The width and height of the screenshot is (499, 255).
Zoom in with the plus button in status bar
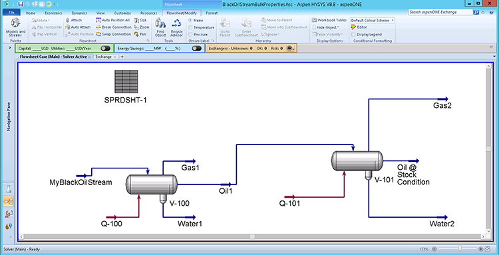coord(481,248)
